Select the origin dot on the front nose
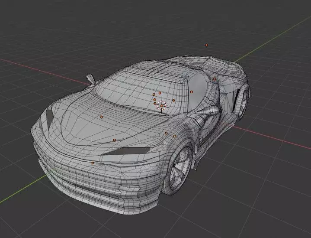 coord(93,163)
